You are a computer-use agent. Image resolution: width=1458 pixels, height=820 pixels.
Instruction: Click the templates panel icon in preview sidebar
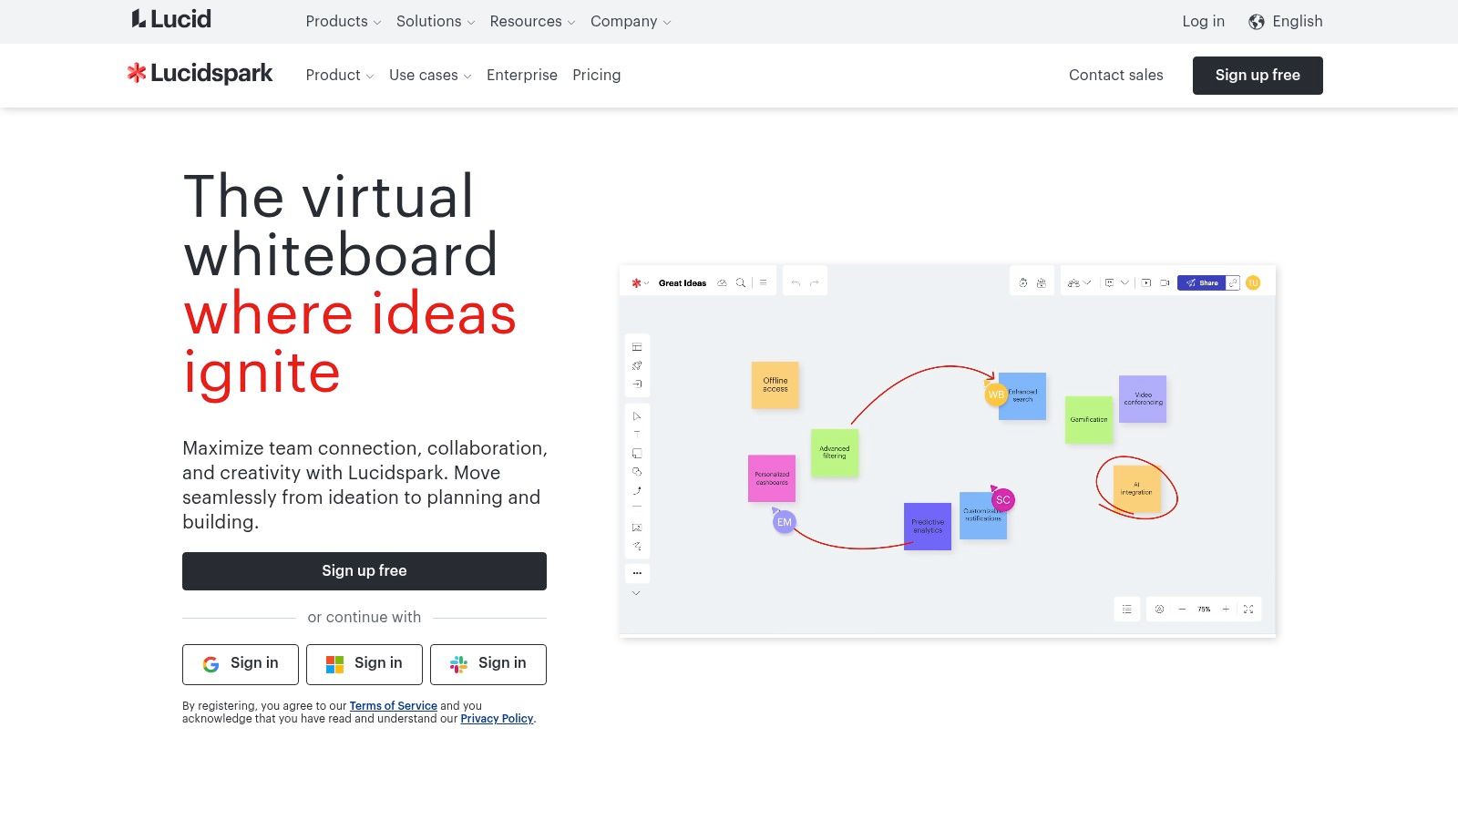(637, 347)
